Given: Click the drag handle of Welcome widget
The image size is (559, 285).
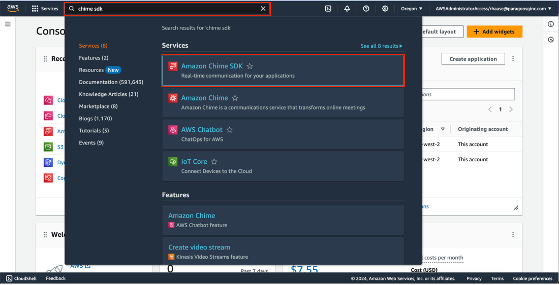Looking at the screenshot, I should pyautogui.click(x=45, y=235).
